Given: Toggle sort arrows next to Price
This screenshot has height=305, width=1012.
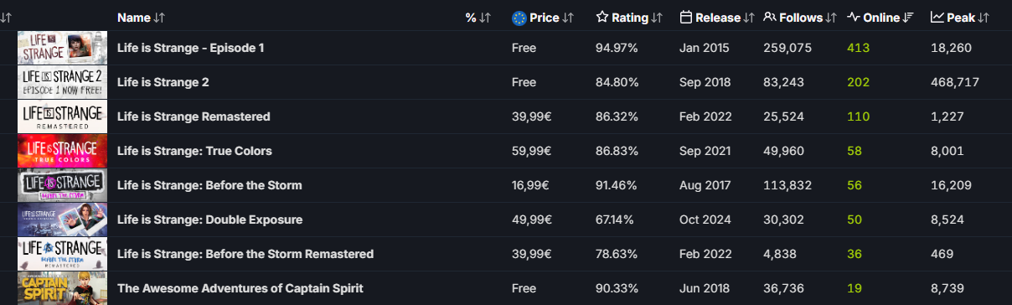Looking at the screenshot, I should pyautogui.click(x=568, y=18).
